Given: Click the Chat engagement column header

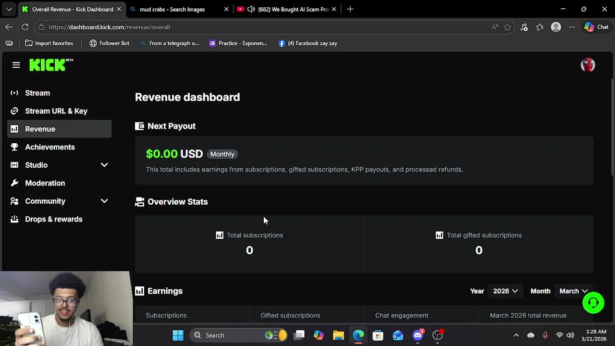Looking at the screenshot, I should 402,315.
